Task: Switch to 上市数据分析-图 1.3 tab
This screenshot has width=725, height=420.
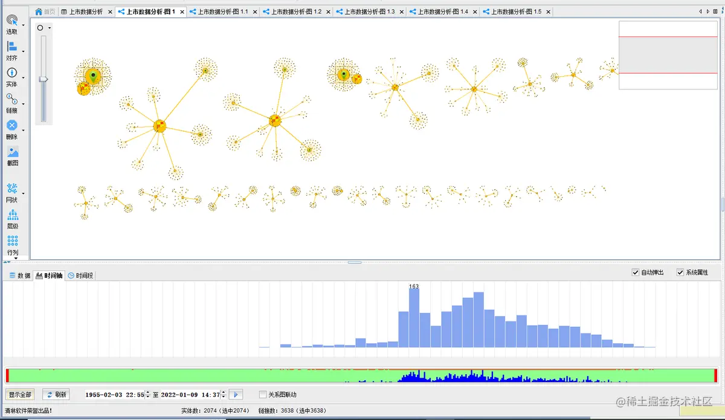Action: [370, 11]
